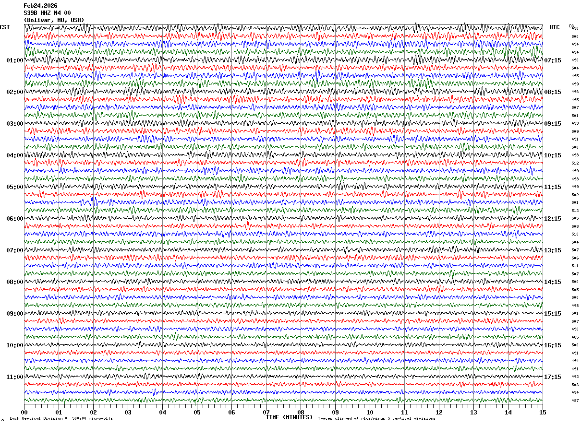Select the 02:00 CST row label
This screenshot has width=581, height=425.
pyautogui.click(x=14, y=92)
